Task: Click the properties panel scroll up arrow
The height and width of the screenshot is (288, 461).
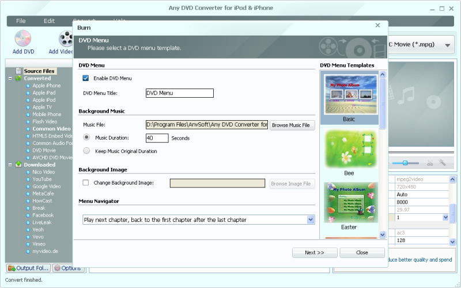Action: click(x=452, y=179)
